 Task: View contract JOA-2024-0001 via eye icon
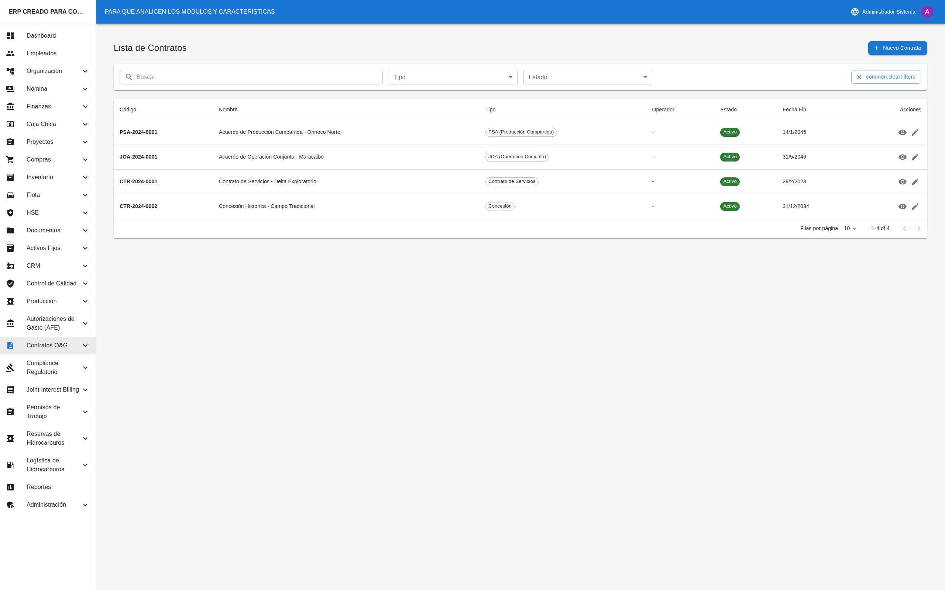click(902, 157)
